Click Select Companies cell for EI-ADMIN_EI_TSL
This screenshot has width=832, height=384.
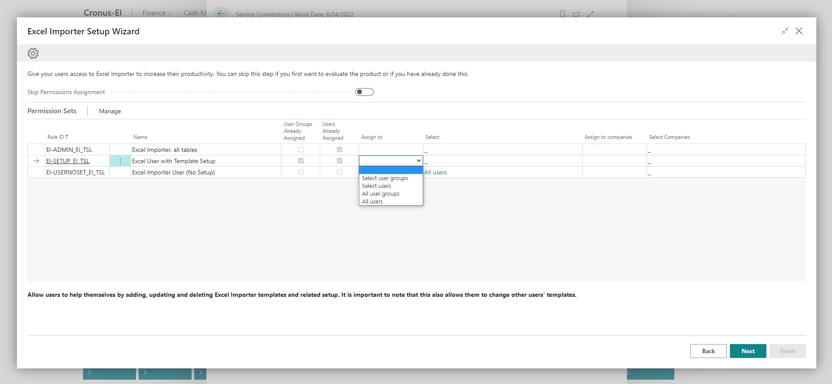[x=726, y=150]
